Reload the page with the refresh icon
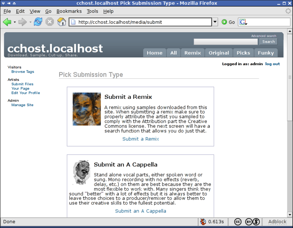The width and height of the screenshot is (293, 228). (x=38, y=22)
